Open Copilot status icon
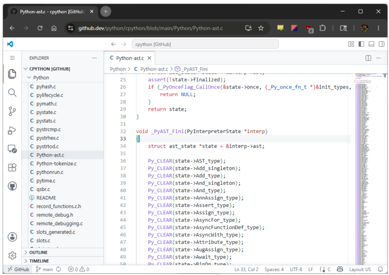 [x=340, y=269]
